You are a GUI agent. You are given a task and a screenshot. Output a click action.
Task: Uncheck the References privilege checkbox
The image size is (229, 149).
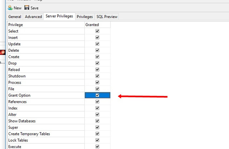tap(97, 102)
